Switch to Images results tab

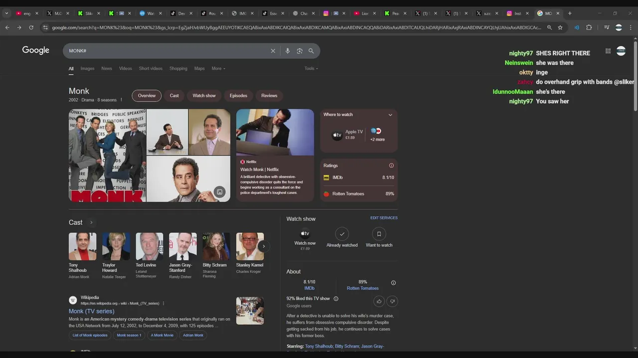[x=87, y=69]
